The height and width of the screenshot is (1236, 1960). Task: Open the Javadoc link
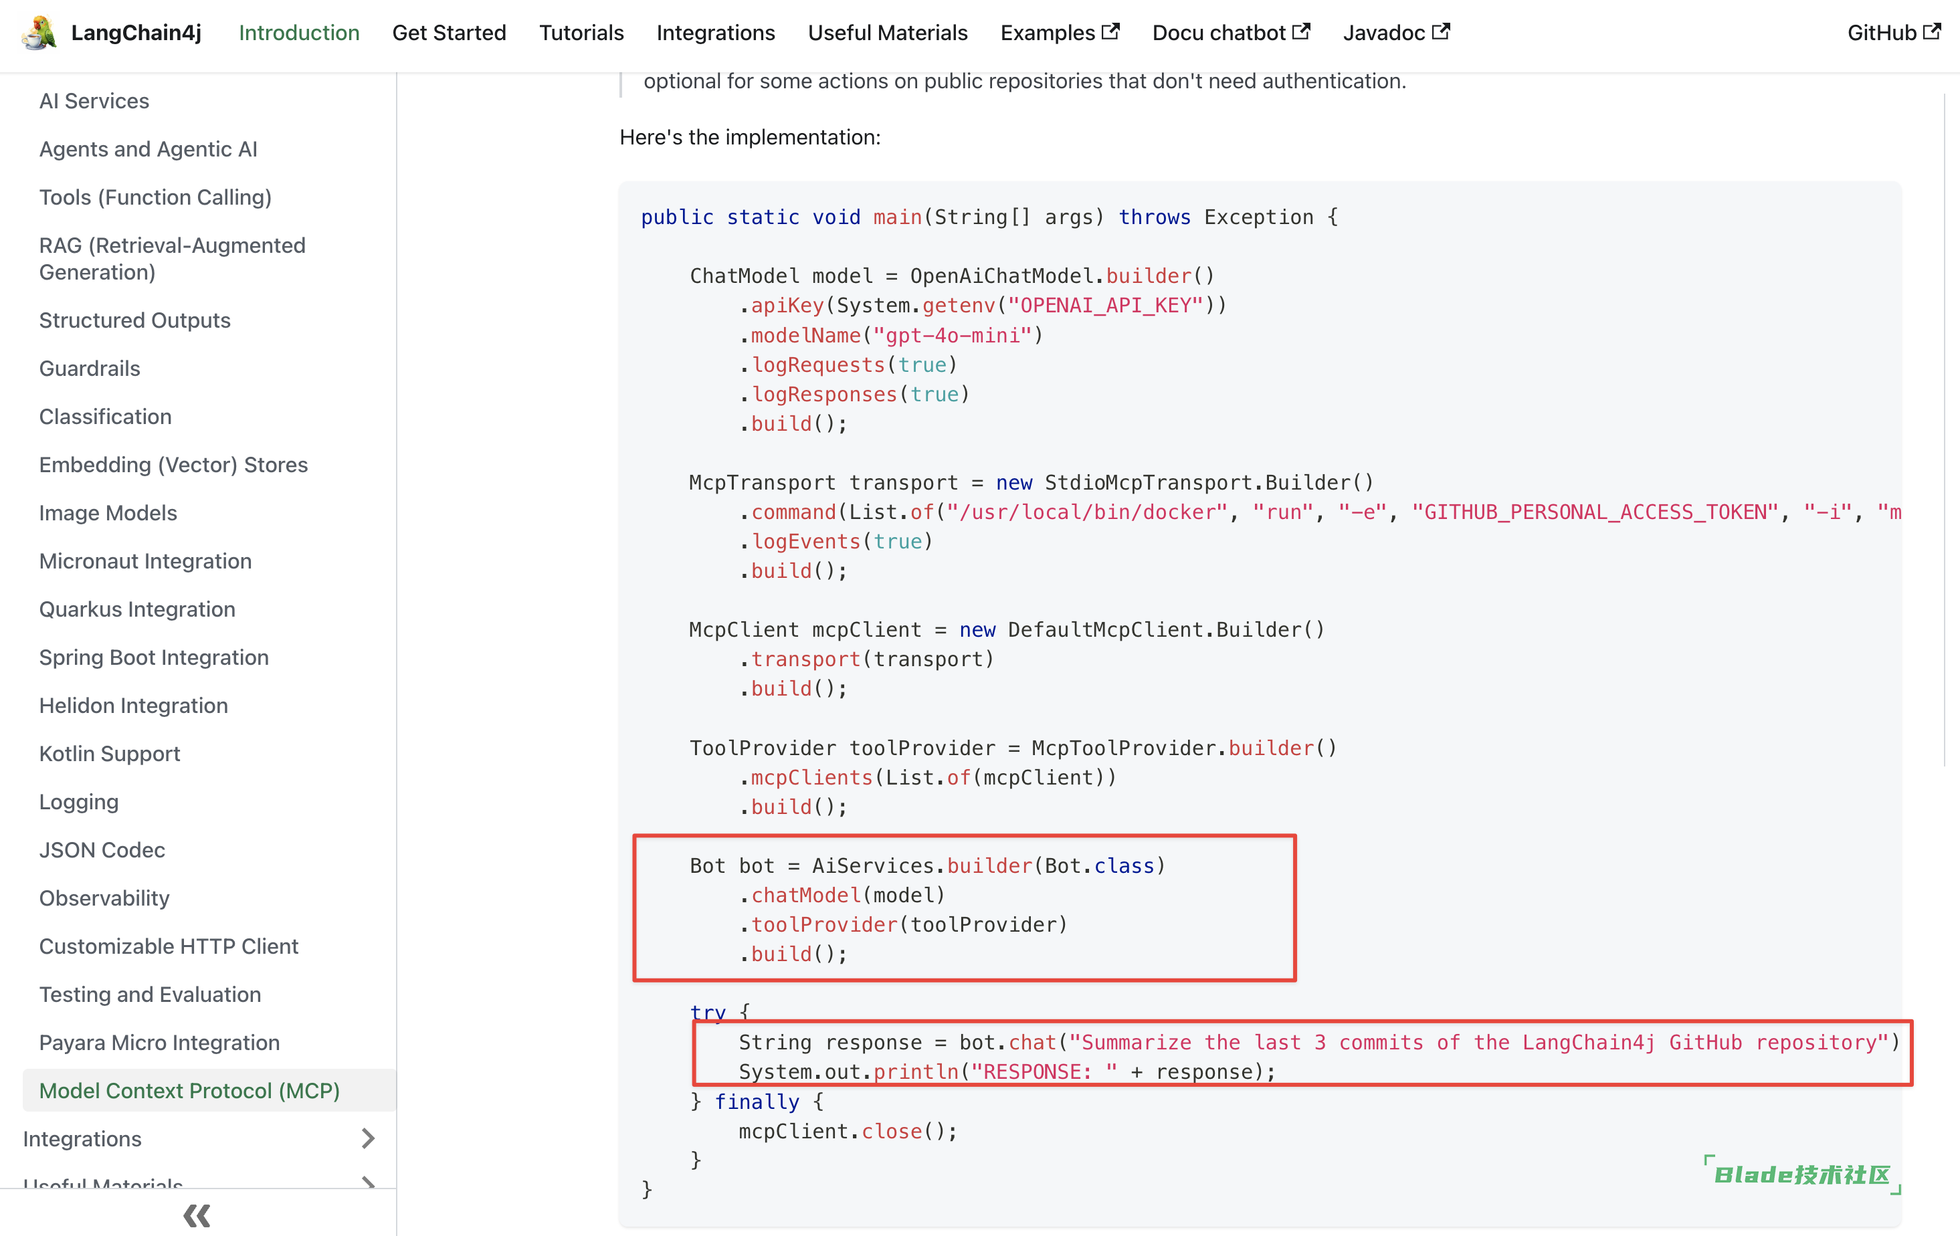click(x=1396, y=33)
